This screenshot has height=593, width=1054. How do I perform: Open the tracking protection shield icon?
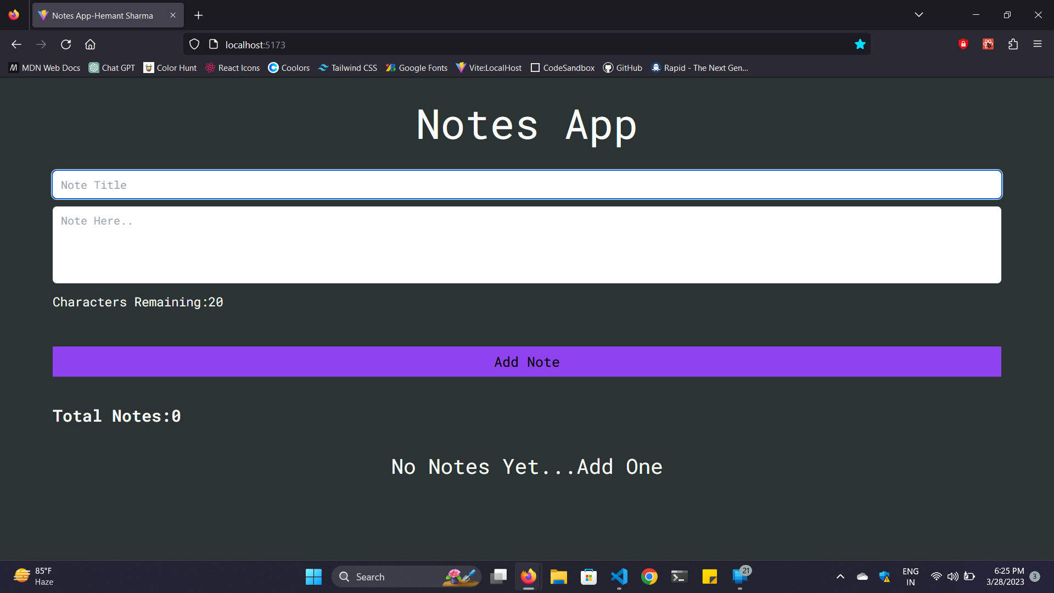pyautogui.click(x=194, y=44)
